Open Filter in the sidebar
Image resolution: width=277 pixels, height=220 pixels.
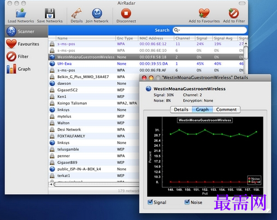[x=26, y=56]
